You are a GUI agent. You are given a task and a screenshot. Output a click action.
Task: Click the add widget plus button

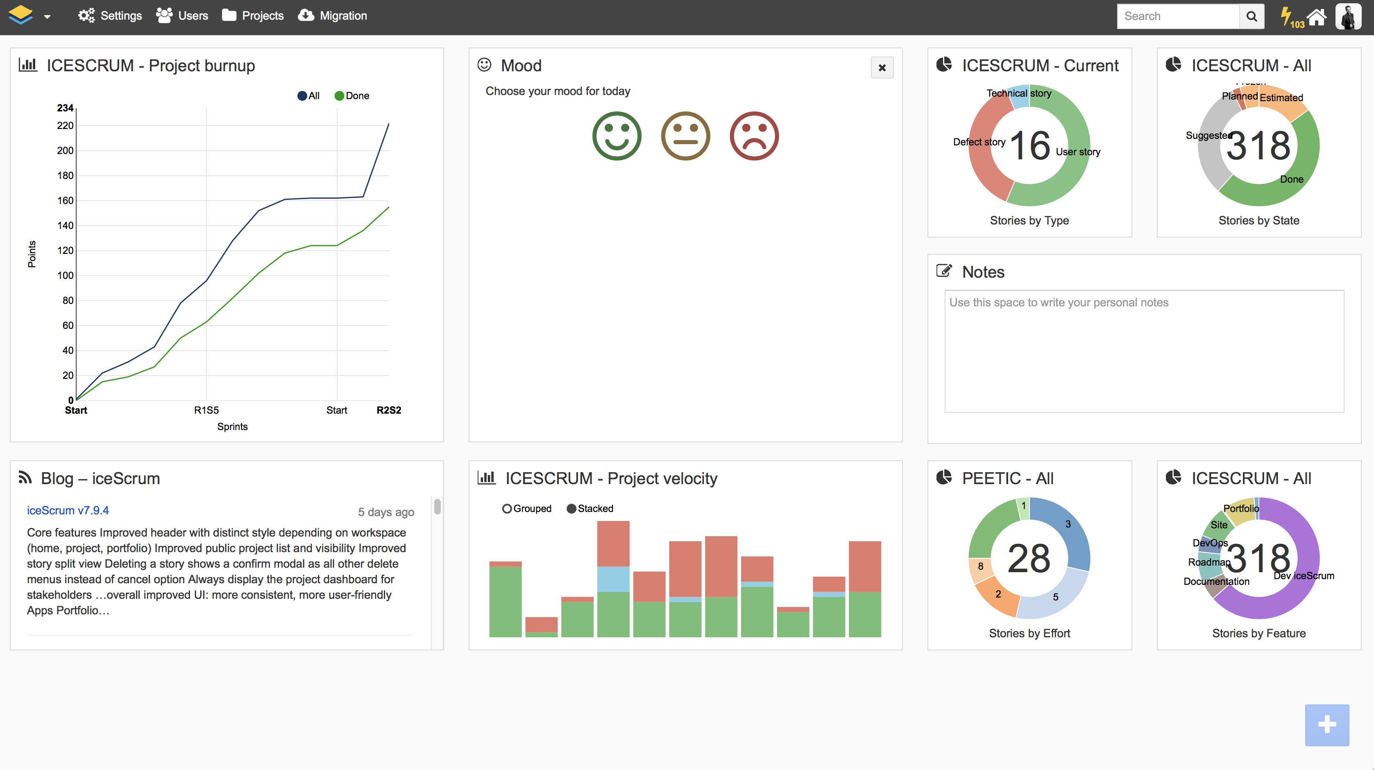point(1326,725)
